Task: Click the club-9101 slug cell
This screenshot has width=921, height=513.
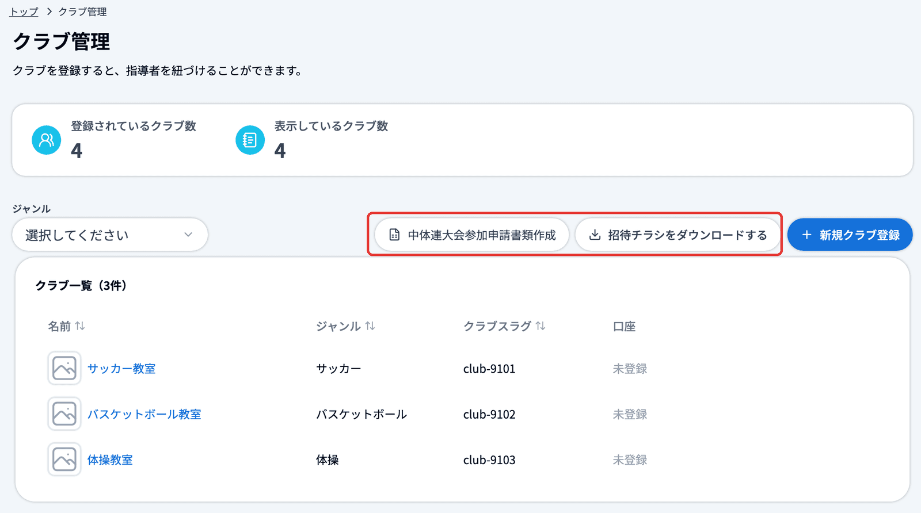Action: pyautogui.click(x=489, y=369)
